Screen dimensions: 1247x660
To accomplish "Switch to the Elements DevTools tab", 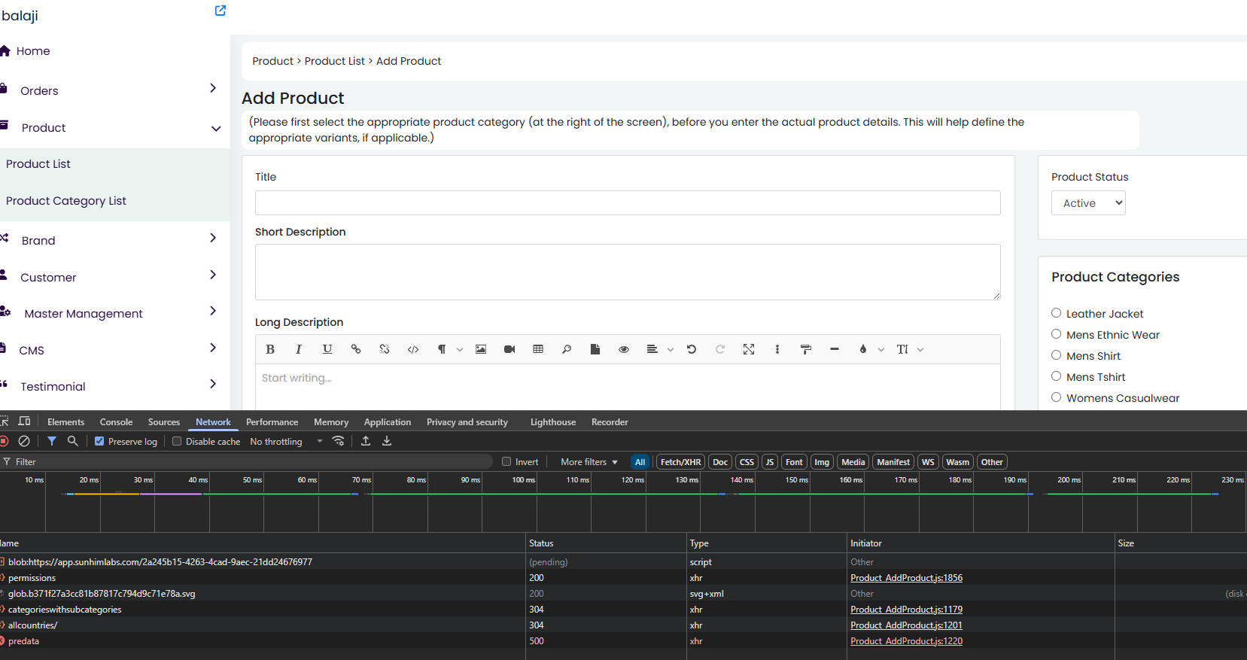I will (65, 422).
